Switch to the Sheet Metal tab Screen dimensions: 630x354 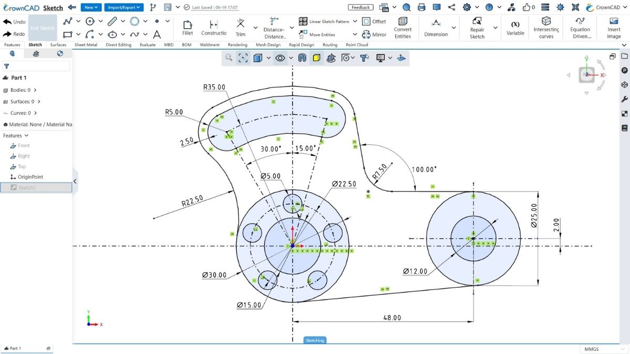pos(86,45)
